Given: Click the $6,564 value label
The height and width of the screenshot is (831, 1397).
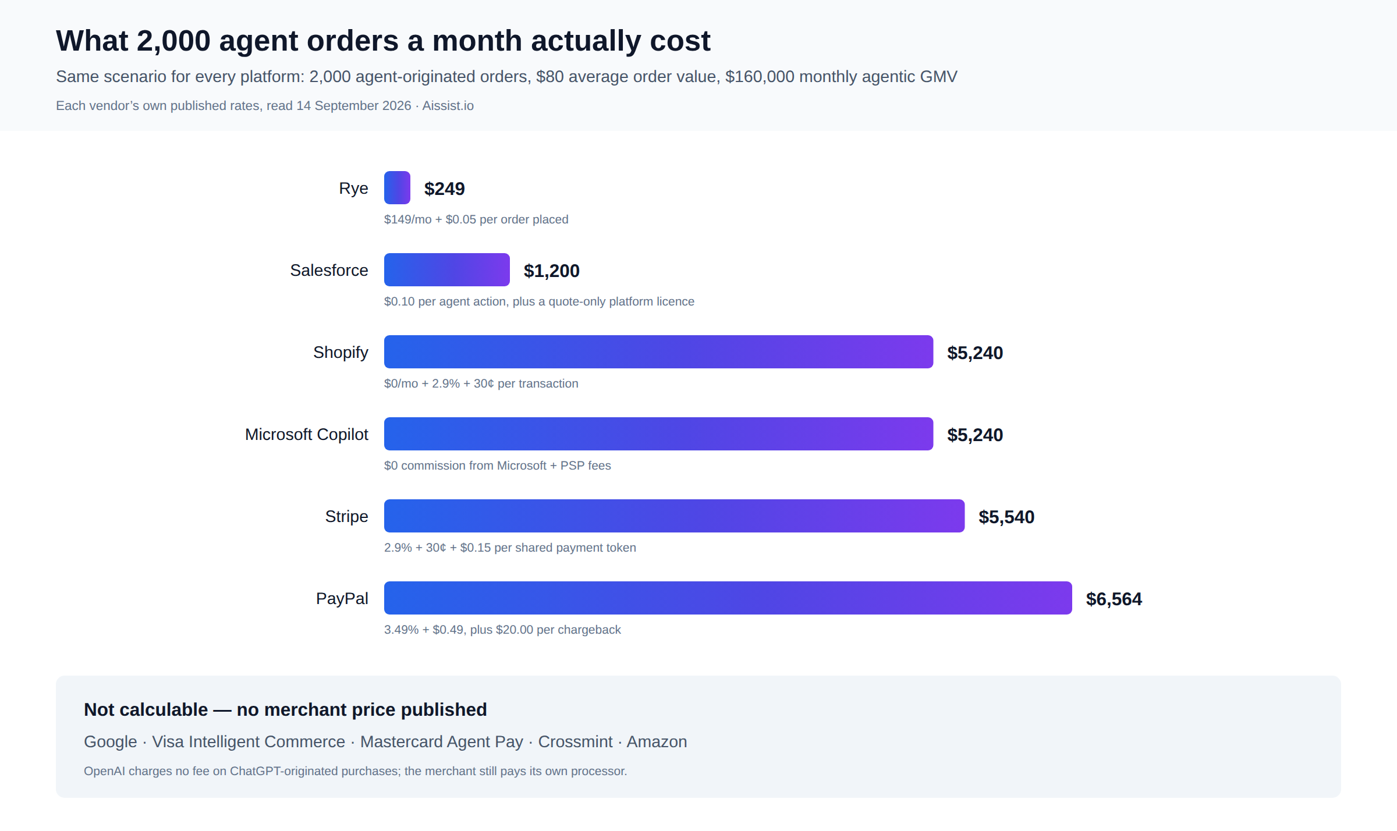Looking at the screenshot, I should pyautogui.click(x=1114, y=599).
